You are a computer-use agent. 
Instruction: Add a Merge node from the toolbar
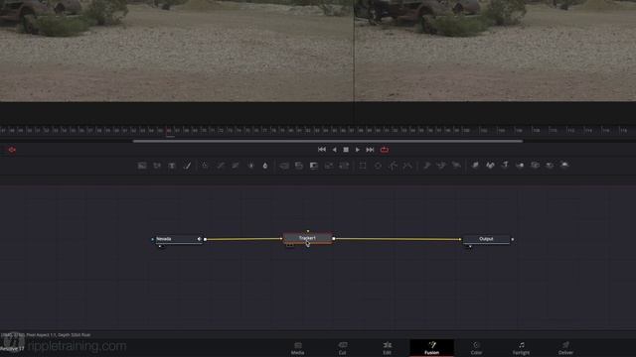[x=284, y=166]
